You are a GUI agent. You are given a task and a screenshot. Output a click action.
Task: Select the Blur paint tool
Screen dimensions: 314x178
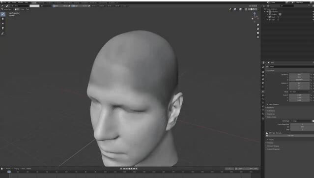pos(3,19)
